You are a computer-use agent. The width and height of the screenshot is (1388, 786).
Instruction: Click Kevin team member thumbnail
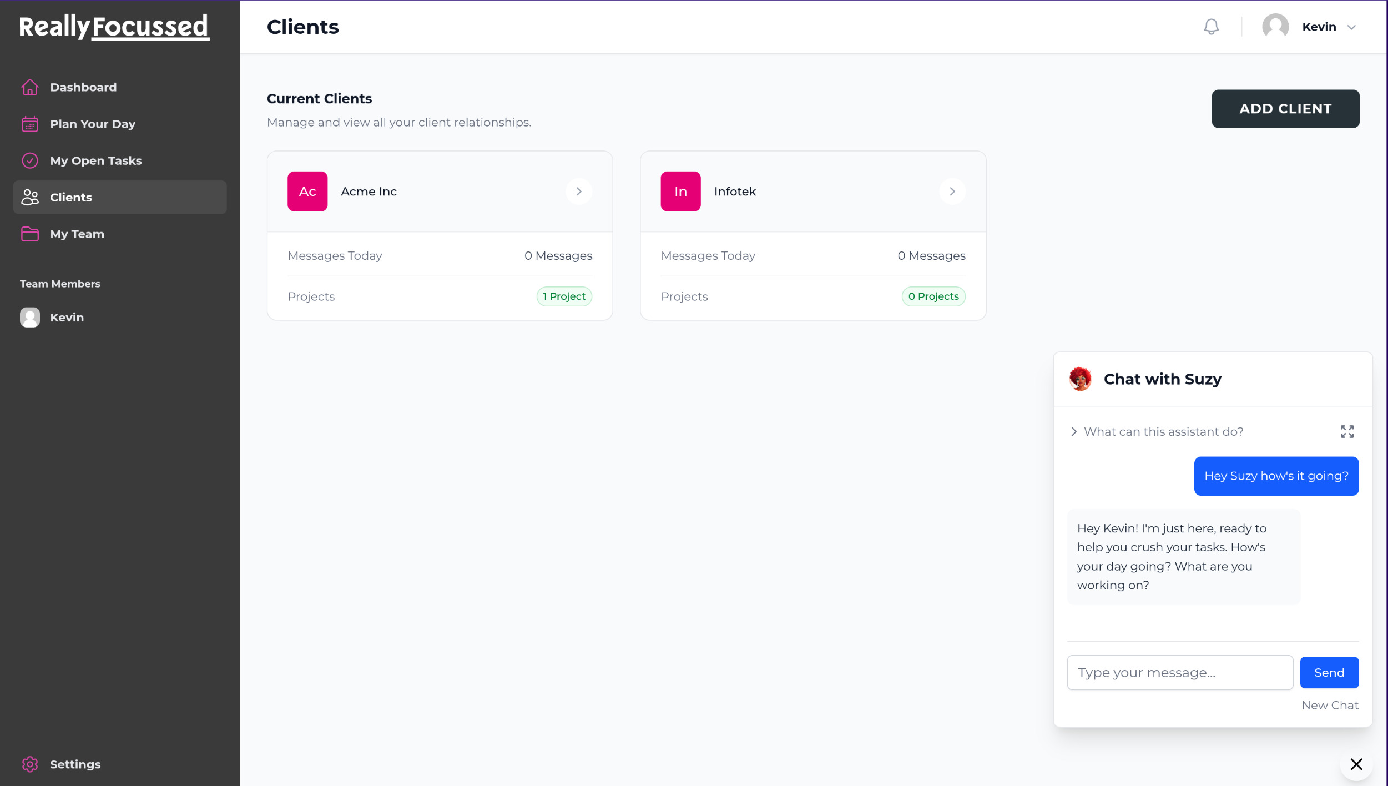click(29, 317)
